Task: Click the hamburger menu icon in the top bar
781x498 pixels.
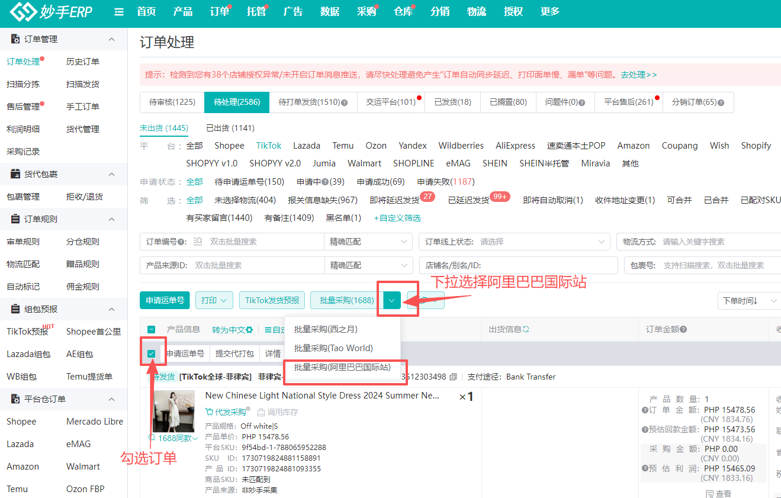Action: click(119, 12)
